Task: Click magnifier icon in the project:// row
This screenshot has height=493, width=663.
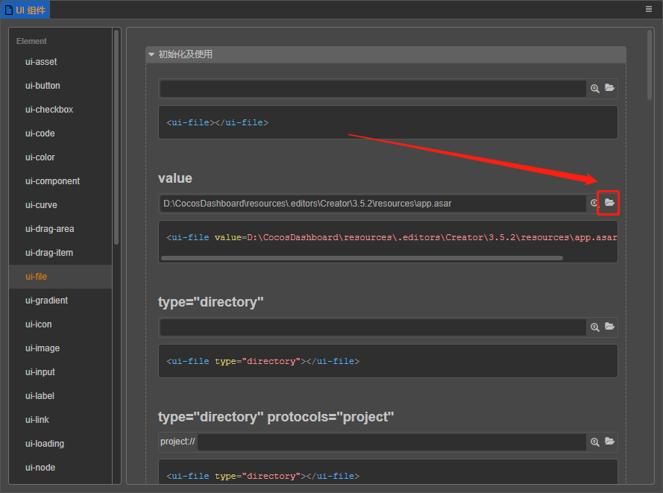Action: [595, 442]
